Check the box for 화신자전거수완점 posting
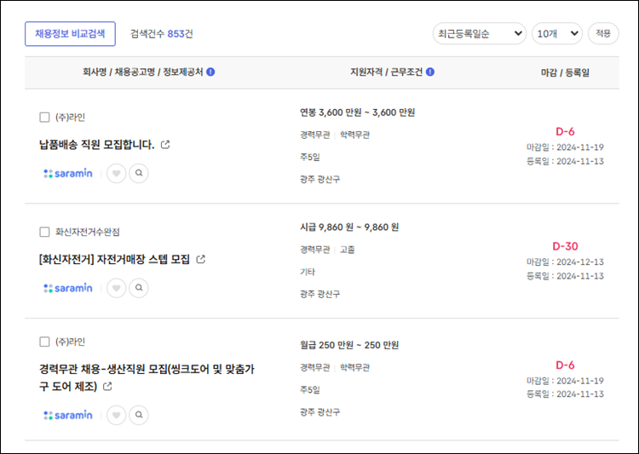 tap(44, 232)
